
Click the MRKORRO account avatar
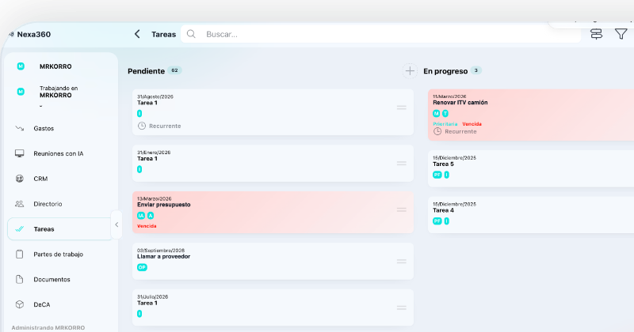point(21,66)
